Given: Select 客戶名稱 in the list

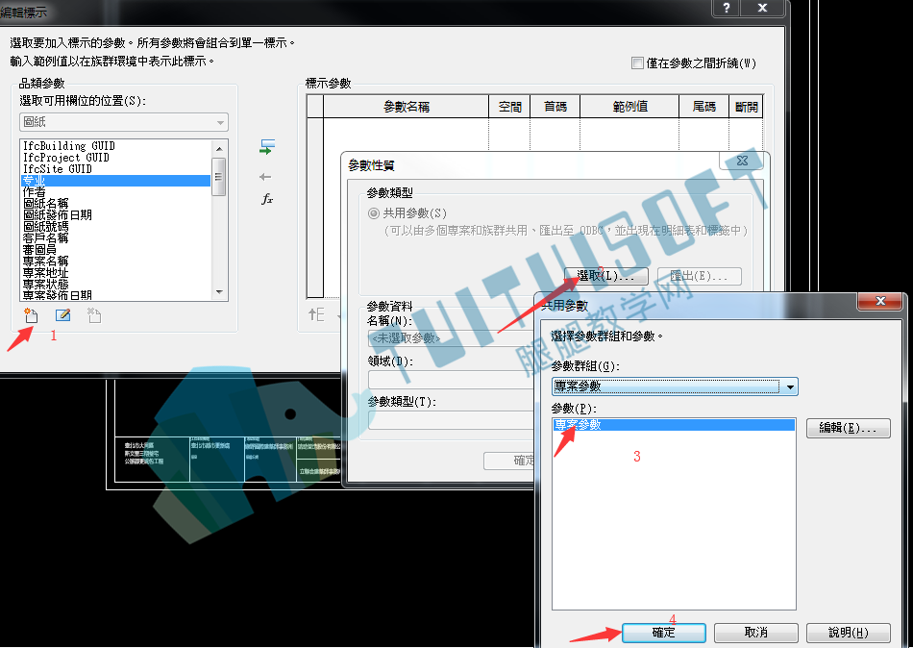Looking at the screenshot, I should tap(116, 237).
